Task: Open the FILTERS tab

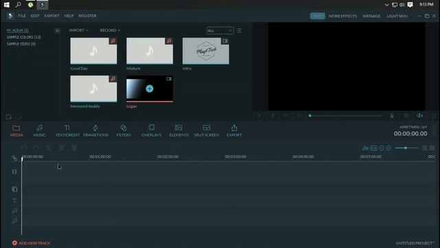Action: (124, 131)
